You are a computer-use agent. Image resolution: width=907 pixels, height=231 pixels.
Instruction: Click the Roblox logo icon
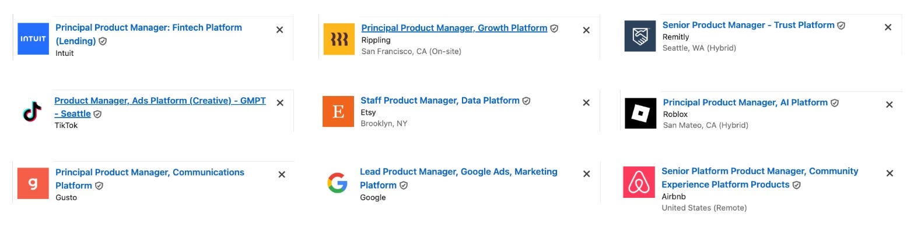[640, 113]
